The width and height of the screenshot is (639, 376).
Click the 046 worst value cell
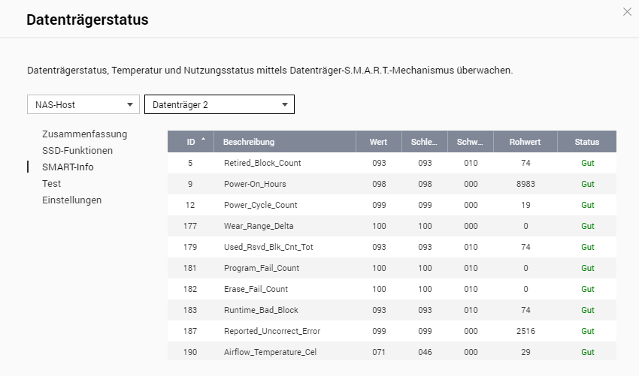[425, 352]
